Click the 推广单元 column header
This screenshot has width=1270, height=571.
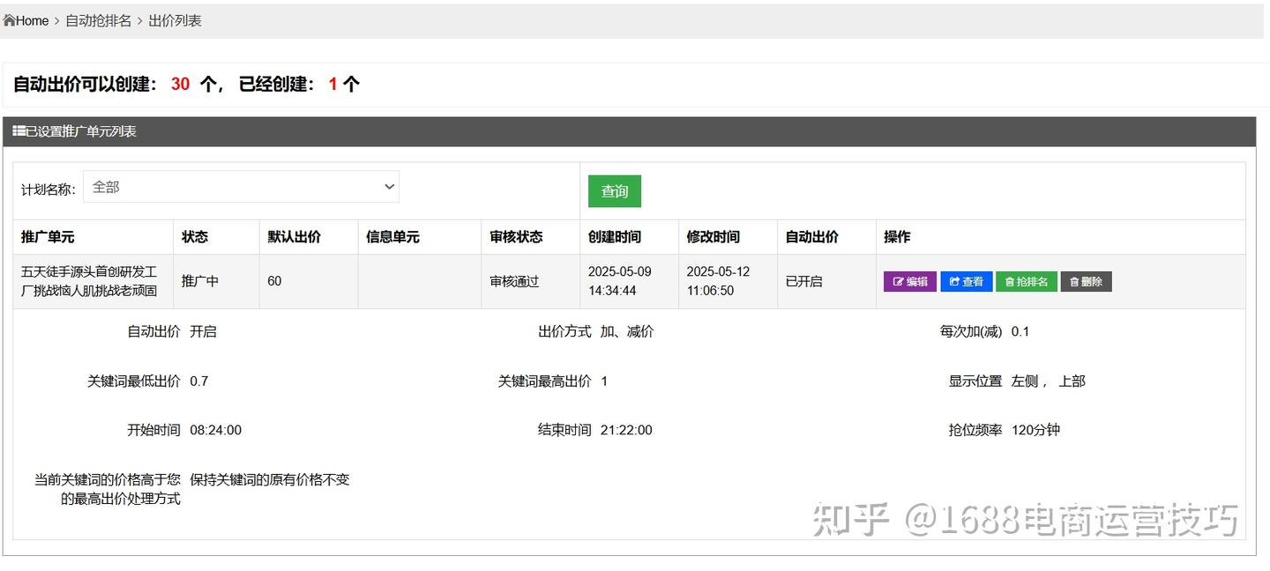coord(48,237)
